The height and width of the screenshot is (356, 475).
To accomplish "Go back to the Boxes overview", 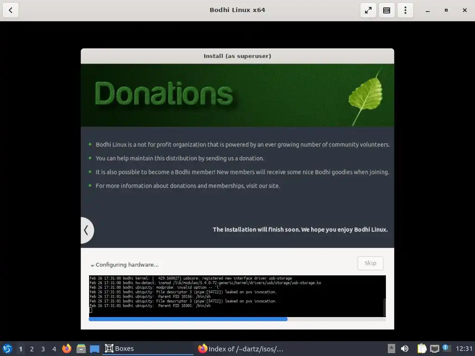I will 11,10.
